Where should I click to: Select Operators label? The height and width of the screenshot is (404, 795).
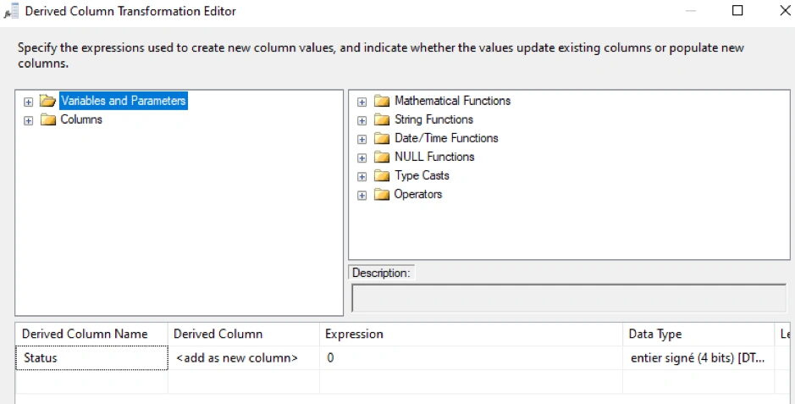click(x=417, y=194)
